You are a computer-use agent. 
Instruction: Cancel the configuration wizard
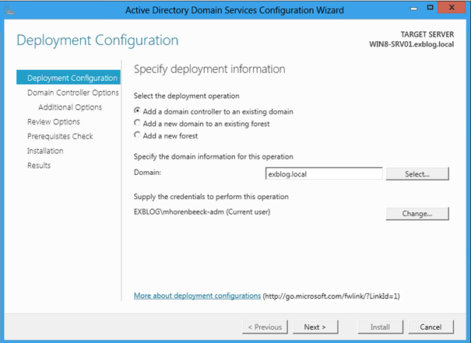(431, 327)
